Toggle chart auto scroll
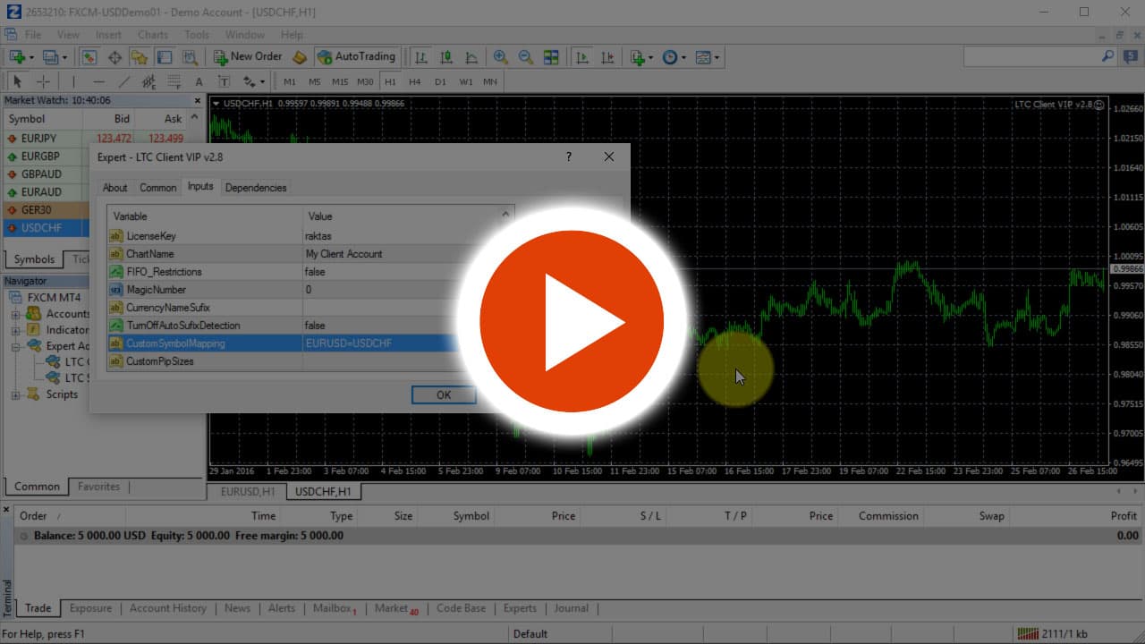The width and height of the screenshot is (1145, 644). pos(582,56)
